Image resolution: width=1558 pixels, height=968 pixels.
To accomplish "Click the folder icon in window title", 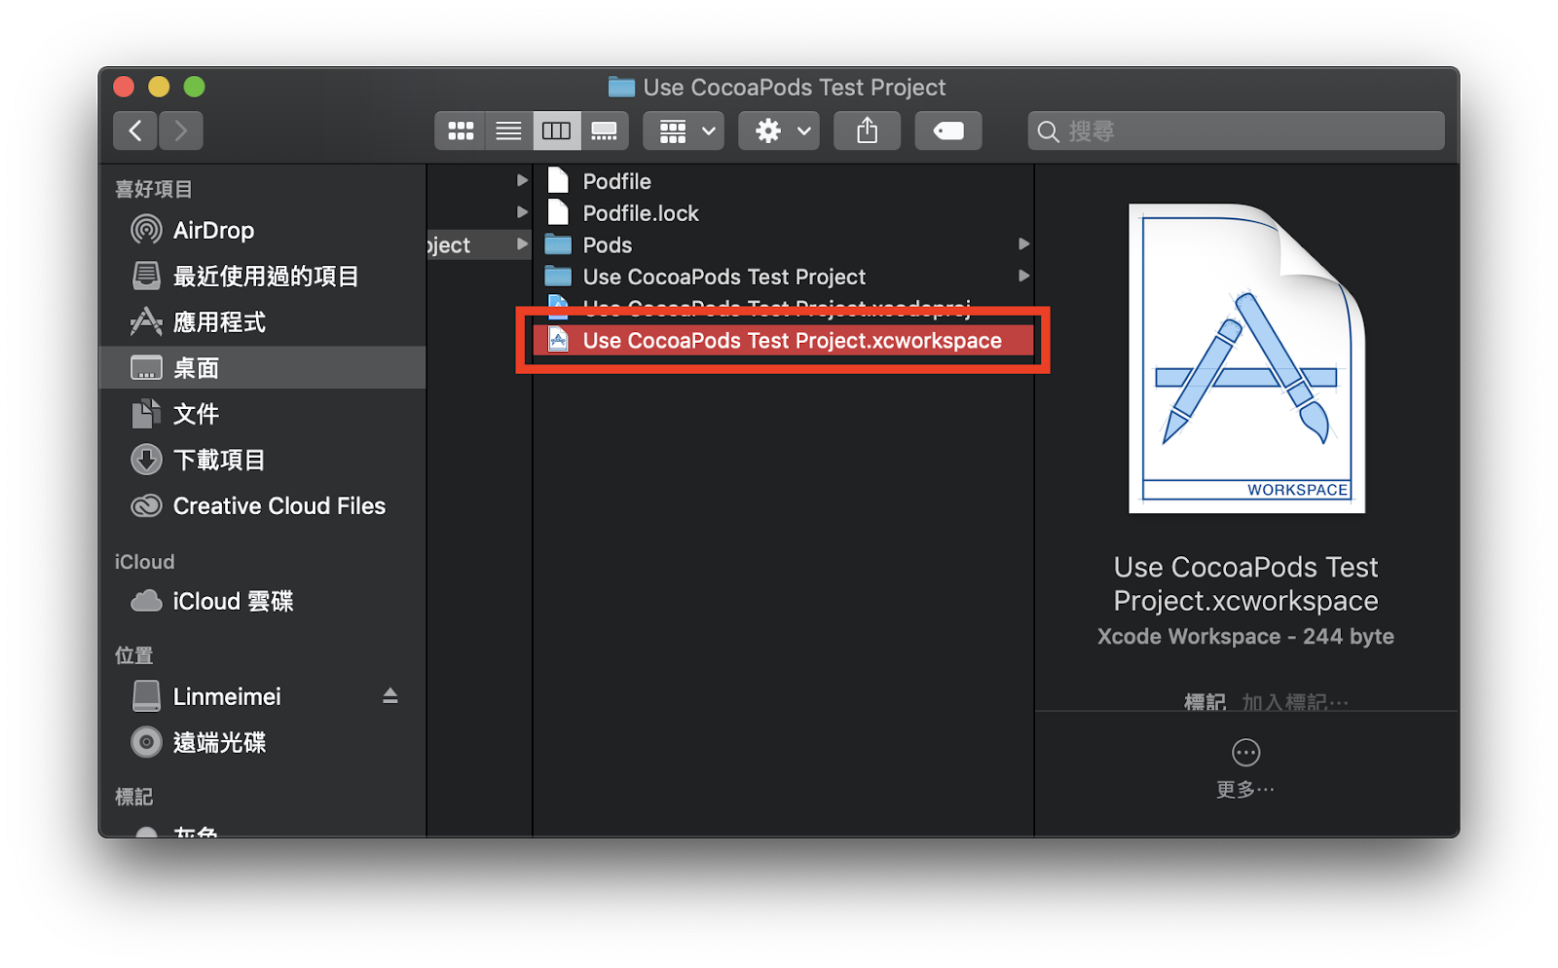I will coord(621,87).
